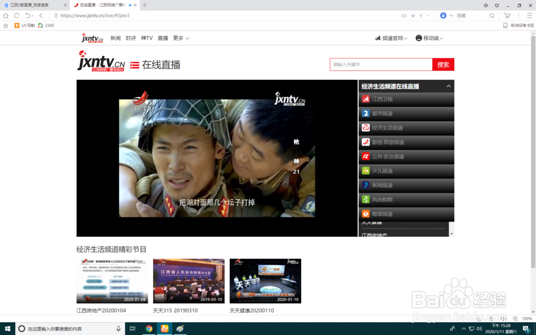The height and width of the screenshot is (335, 536).
Task: Open Chrome from the taskbar
Action: click(x=148, y=329)
